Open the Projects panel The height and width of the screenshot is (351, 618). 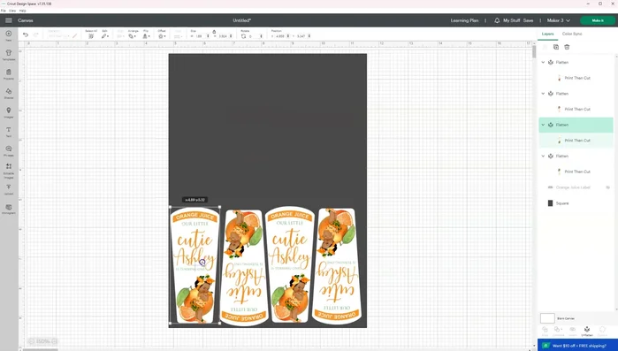9,74
